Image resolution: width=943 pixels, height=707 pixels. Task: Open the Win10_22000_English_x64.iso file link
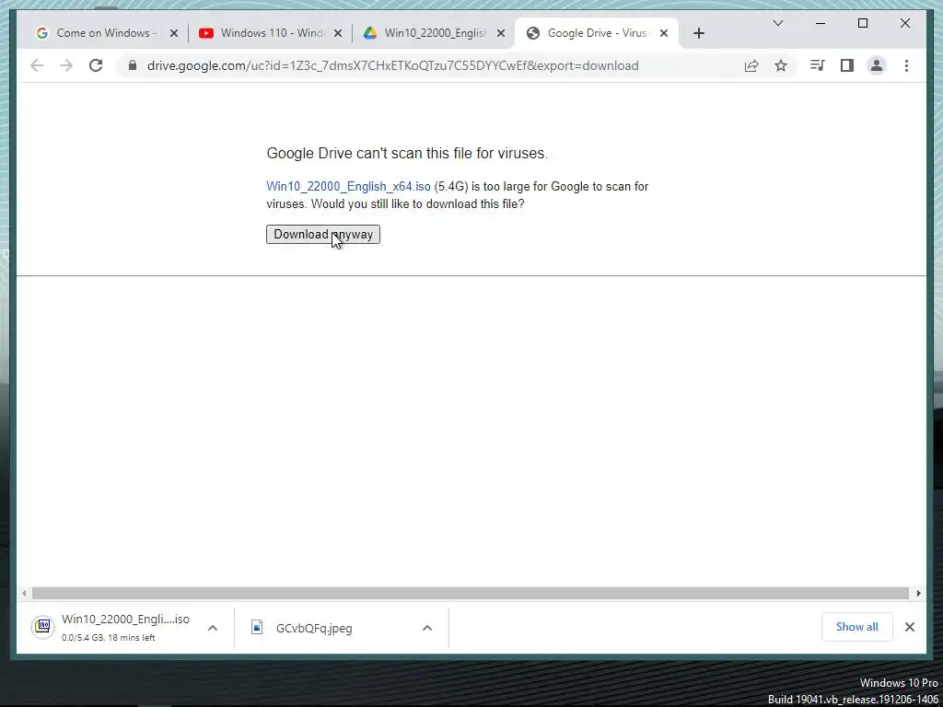(348, 186)
